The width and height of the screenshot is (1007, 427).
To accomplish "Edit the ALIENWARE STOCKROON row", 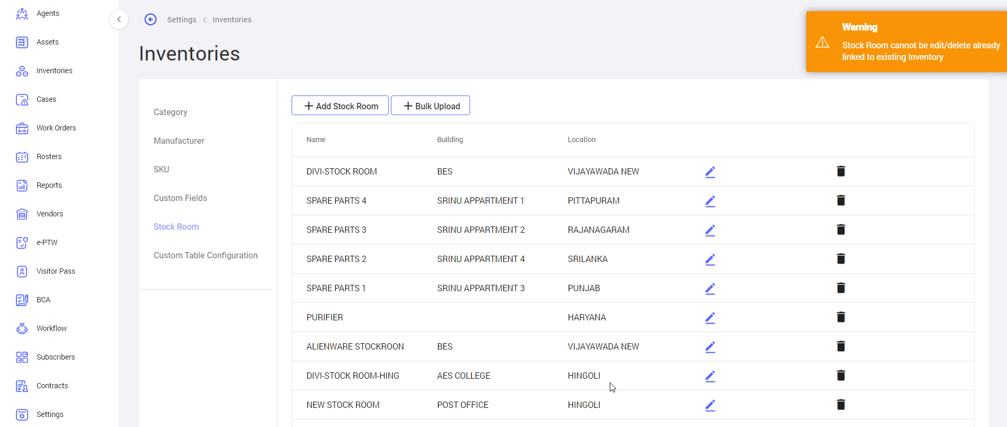I will click(x=710, y=347).
